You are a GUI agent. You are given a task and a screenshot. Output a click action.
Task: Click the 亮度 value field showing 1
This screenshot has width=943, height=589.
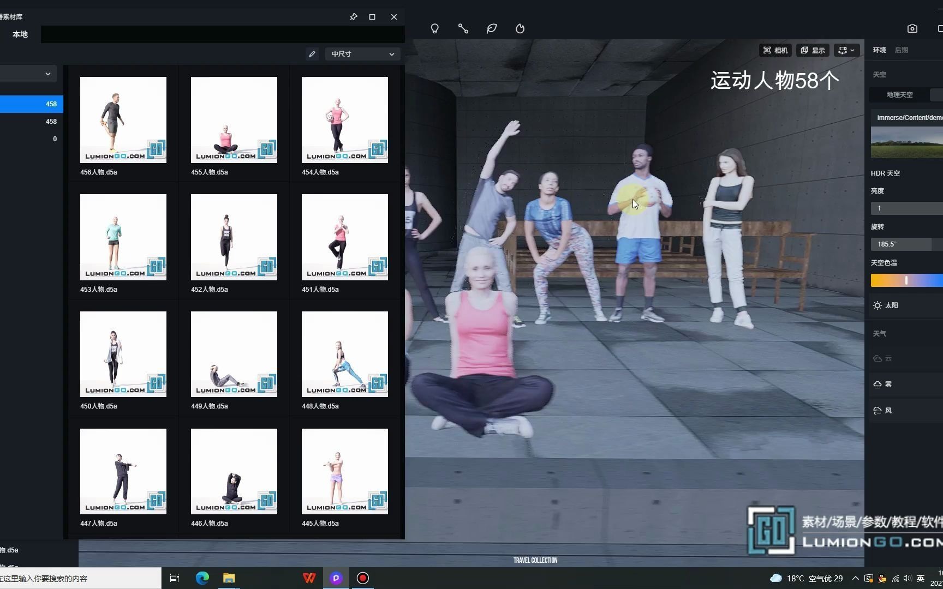(x=906, y=208)
